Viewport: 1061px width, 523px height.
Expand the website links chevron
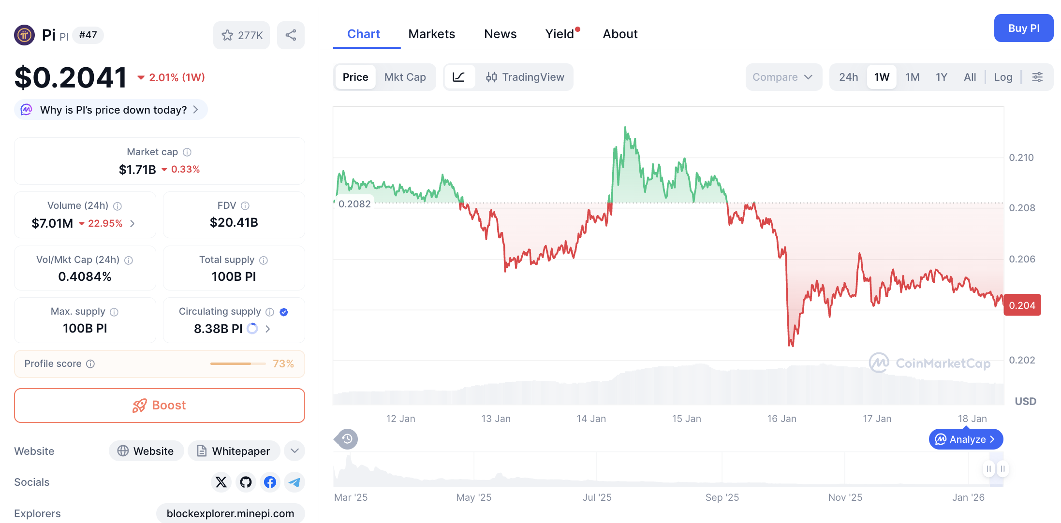coord(294,450)
